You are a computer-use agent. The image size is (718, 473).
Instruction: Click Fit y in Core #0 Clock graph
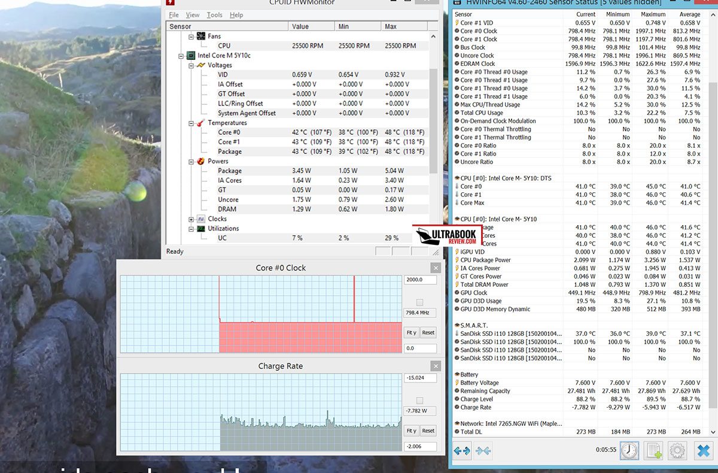tap(411, 332)
